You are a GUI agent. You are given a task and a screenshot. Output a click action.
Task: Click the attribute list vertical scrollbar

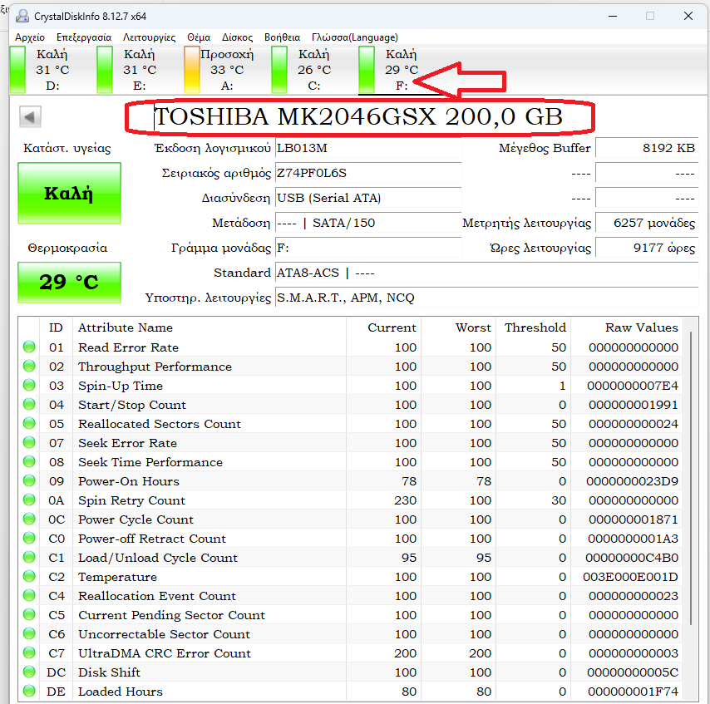coord(691,478)
